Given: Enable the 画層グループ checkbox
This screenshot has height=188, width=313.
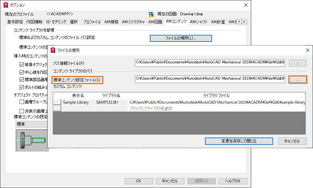Looking at the screenshot, I should [x=22, y=102].
